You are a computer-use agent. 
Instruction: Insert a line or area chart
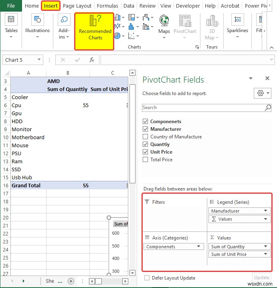coord(117,26)
